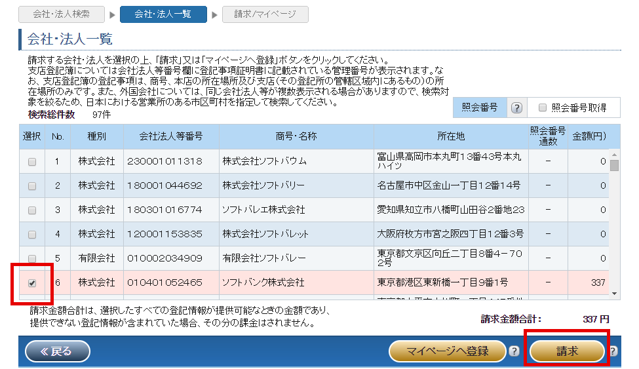This screenshot has height=369, width=639.
Task: Click the name ソフトバンク株式会社
Action: (x=263, y=282)
